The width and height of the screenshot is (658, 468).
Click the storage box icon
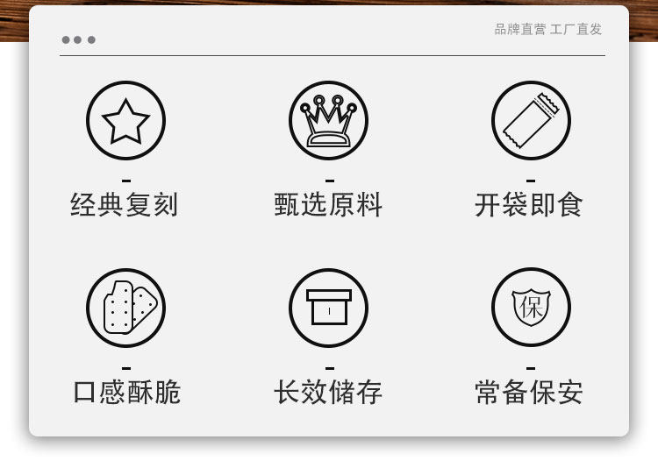[329, 308]
